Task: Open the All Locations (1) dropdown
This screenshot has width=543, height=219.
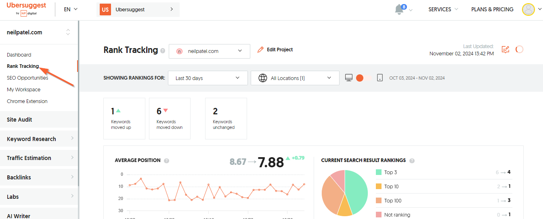Action: (295, 78)
